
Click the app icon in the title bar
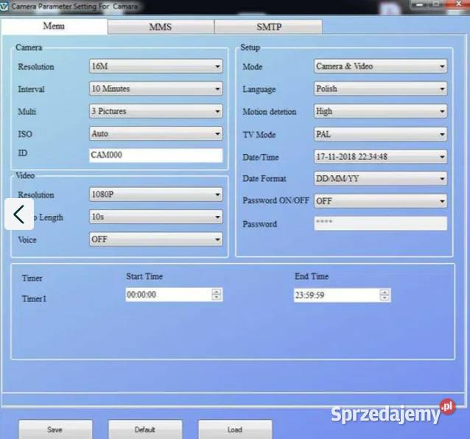[x=5, y=5]
